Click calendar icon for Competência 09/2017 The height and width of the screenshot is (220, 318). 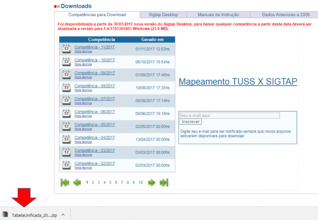click(66, 75)
